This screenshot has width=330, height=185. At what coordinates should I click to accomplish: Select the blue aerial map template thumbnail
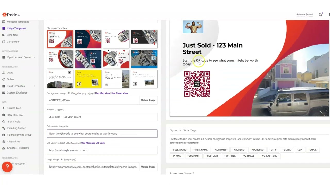[144, 59]
